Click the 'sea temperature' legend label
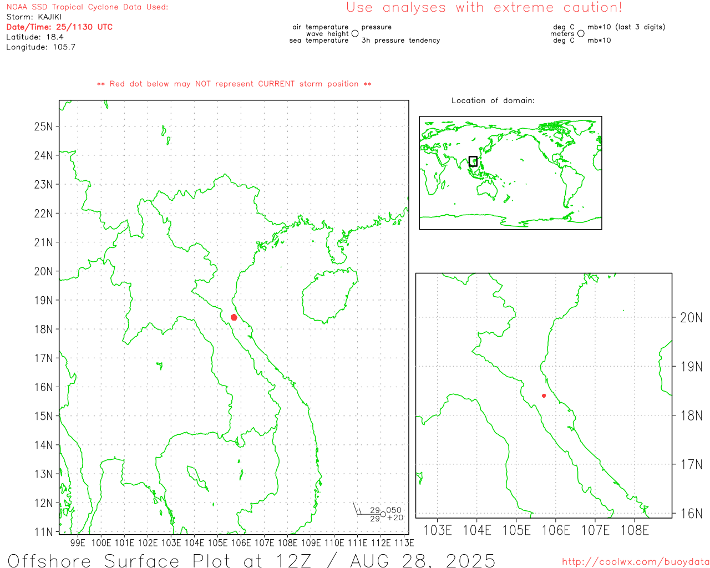The width and height of the screenshot is (710, 568). (319, 40)
